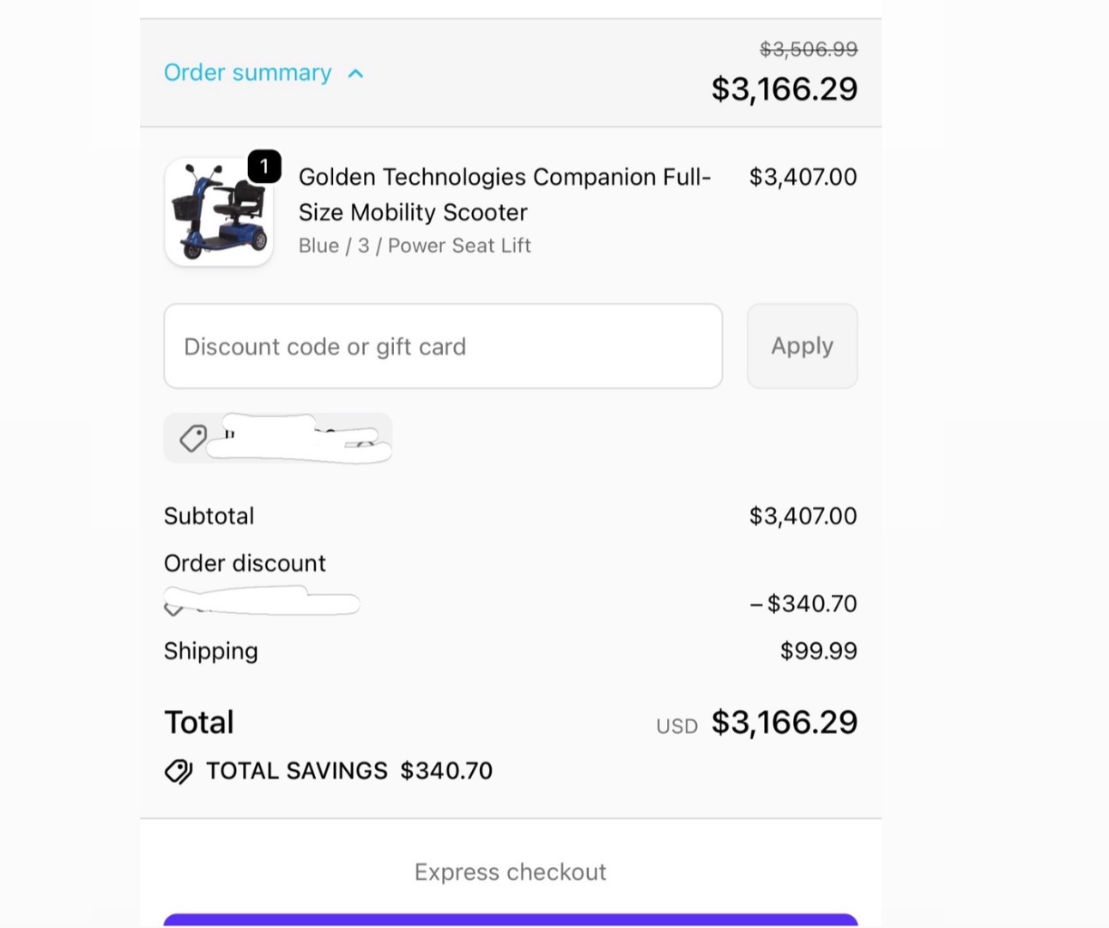Click the tag icon on the applied discount chip
This screenshot has width=1109, height=928.
[x=192, y=438]
